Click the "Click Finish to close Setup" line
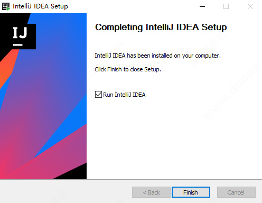 pyautogui.click(x=128, y=69)
